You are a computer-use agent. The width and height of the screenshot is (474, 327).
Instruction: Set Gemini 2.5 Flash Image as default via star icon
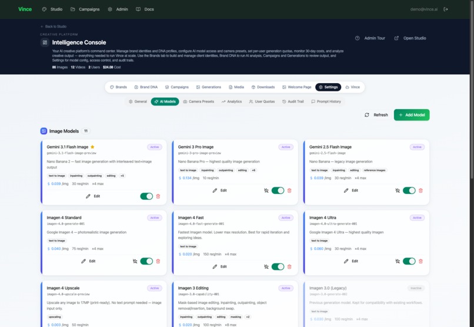398,190
